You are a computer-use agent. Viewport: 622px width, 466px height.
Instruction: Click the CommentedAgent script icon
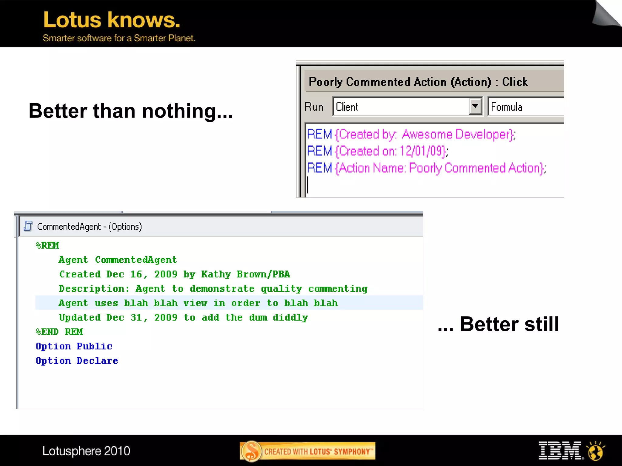point(28,226)
